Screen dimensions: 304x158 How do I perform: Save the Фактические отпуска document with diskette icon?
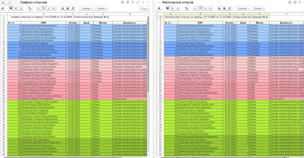point(290,2)
